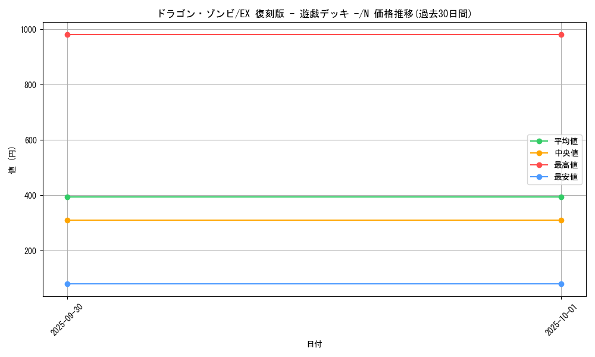Image resolution: width=595 pixels, height=357 pixels.
Task: Select the 最安値 legend text label
Action: pyautogui.click(x=566, y=177)
